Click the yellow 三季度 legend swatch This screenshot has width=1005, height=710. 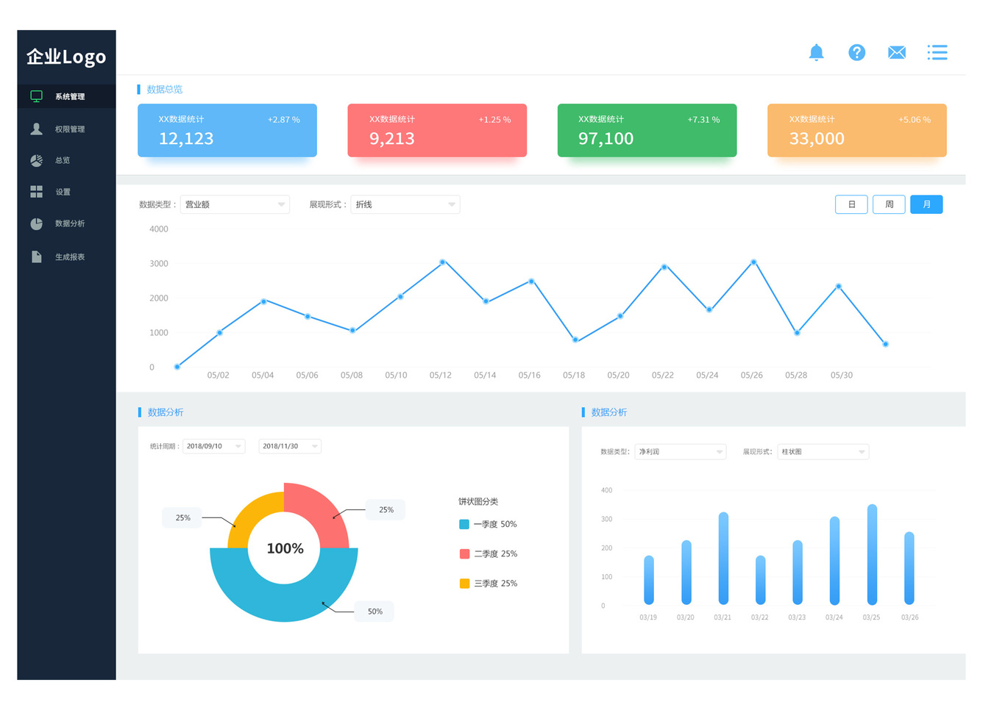pos(464,584)
